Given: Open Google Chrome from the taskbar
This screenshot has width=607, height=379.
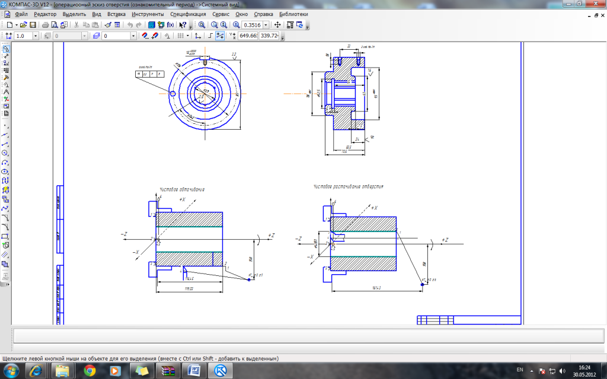Looking at the screenshot, I should coord(90,371).
